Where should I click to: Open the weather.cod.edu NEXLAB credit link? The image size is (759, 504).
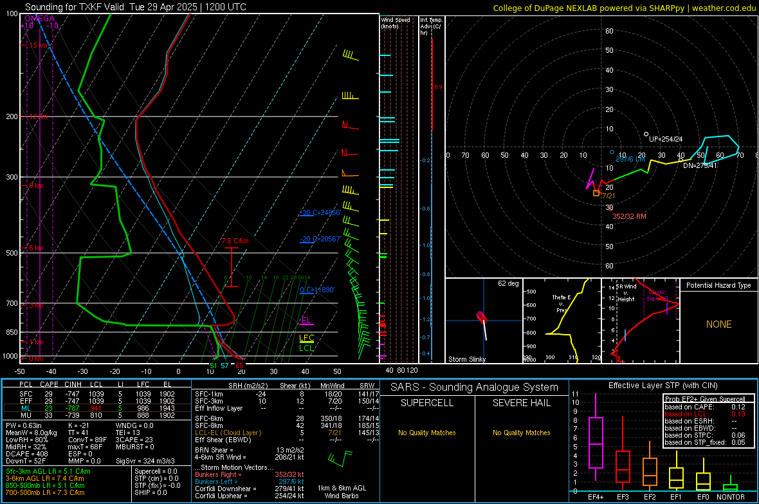click(624, 8)
